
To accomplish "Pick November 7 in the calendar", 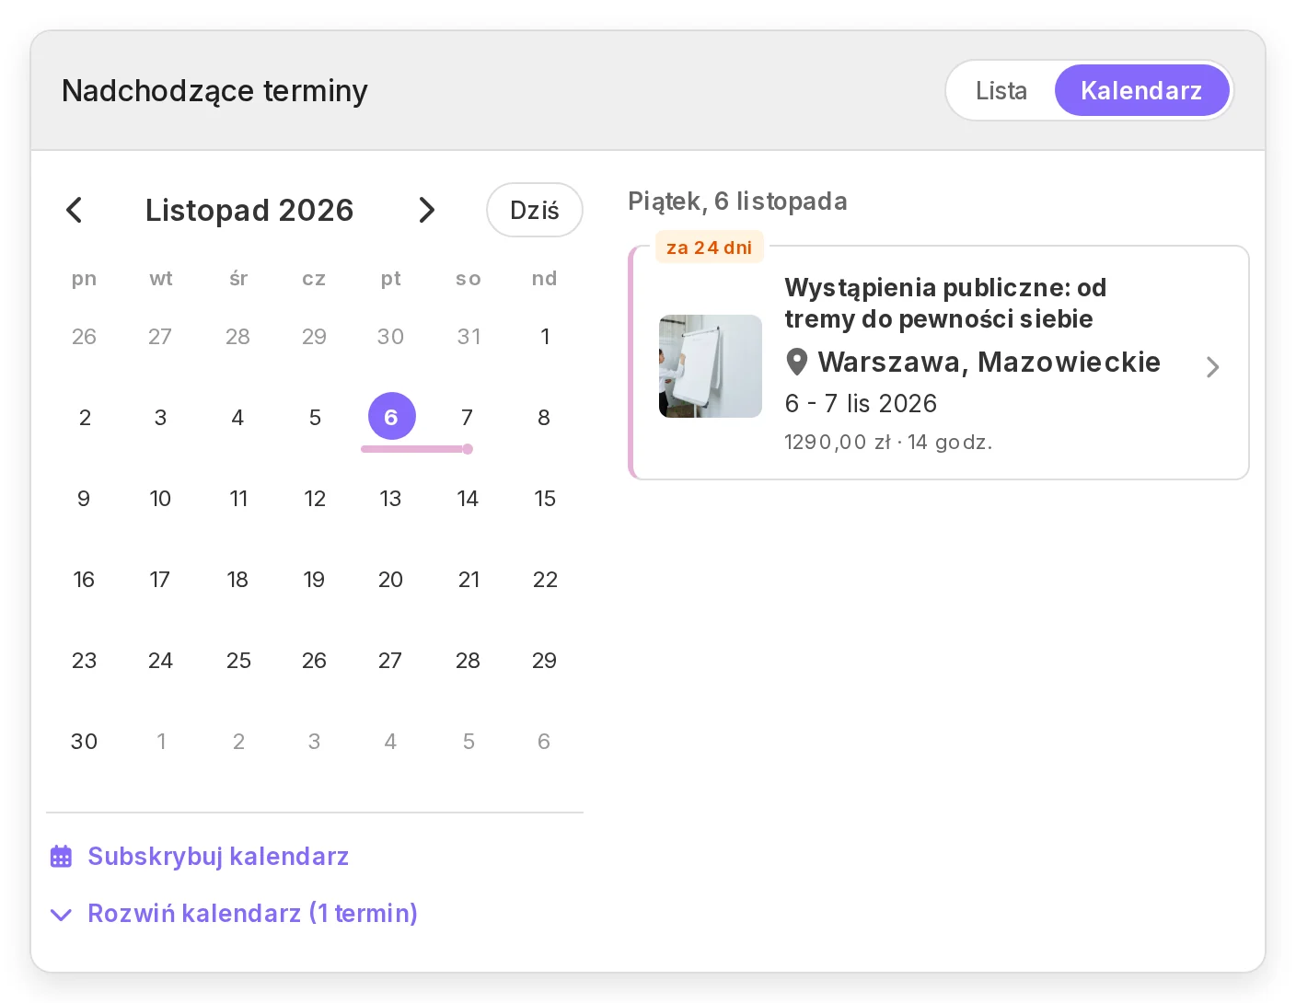I will pos(468,418).
